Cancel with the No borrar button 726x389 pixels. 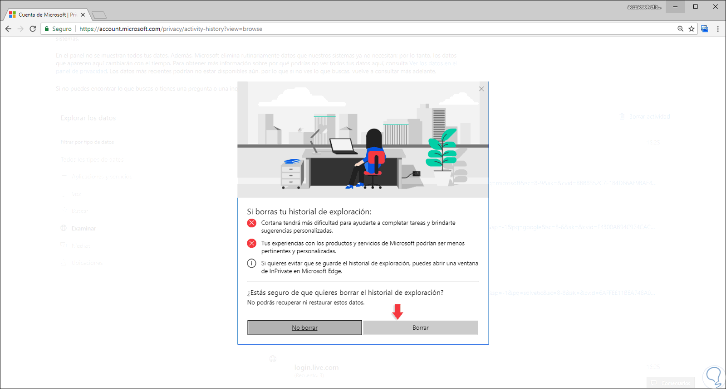coord(304,327)
